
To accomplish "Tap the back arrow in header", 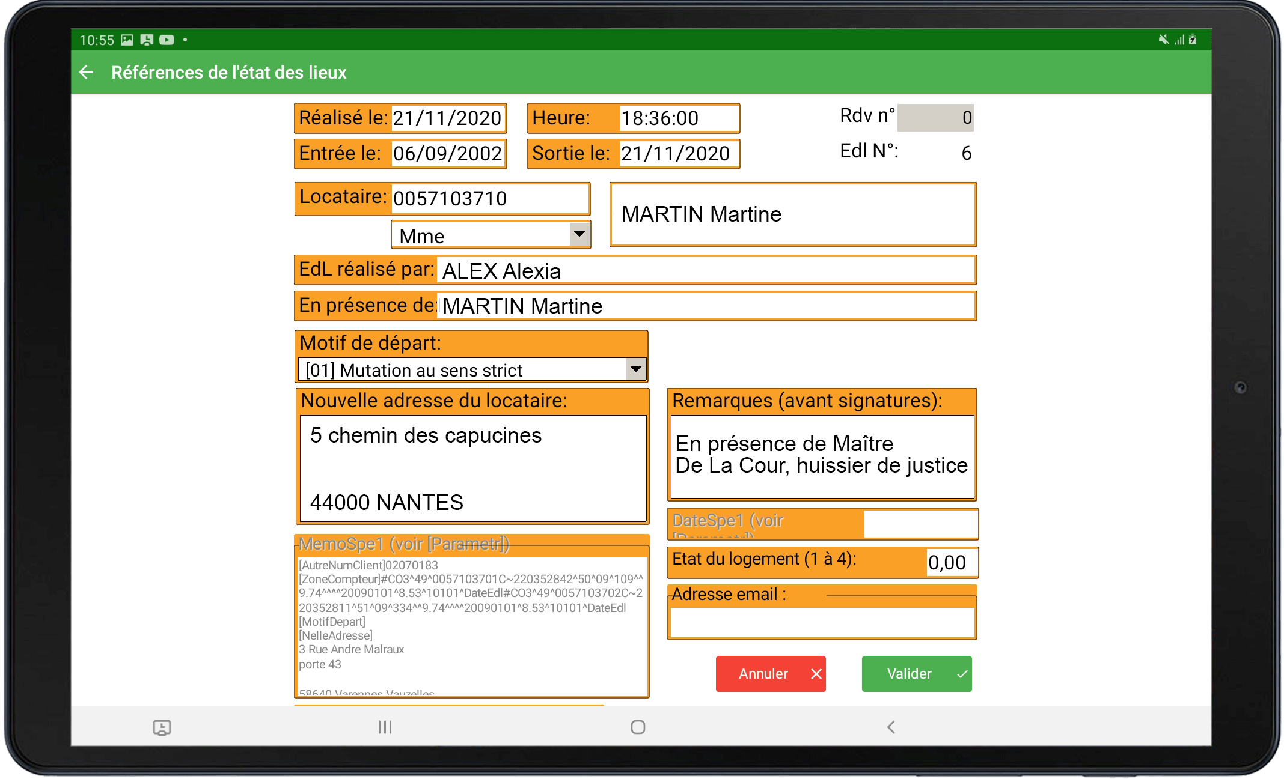I will [87, 73].
